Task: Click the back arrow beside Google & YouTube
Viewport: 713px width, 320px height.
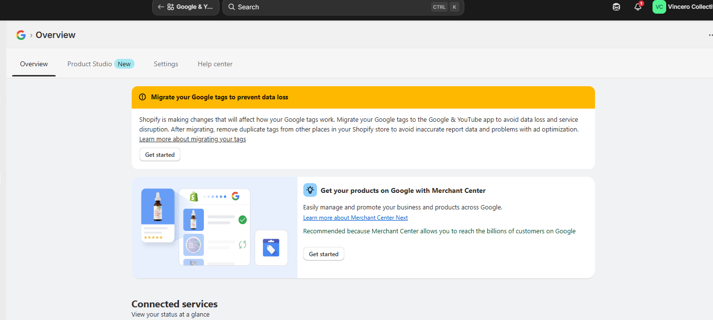Action: tap(161, 7)
